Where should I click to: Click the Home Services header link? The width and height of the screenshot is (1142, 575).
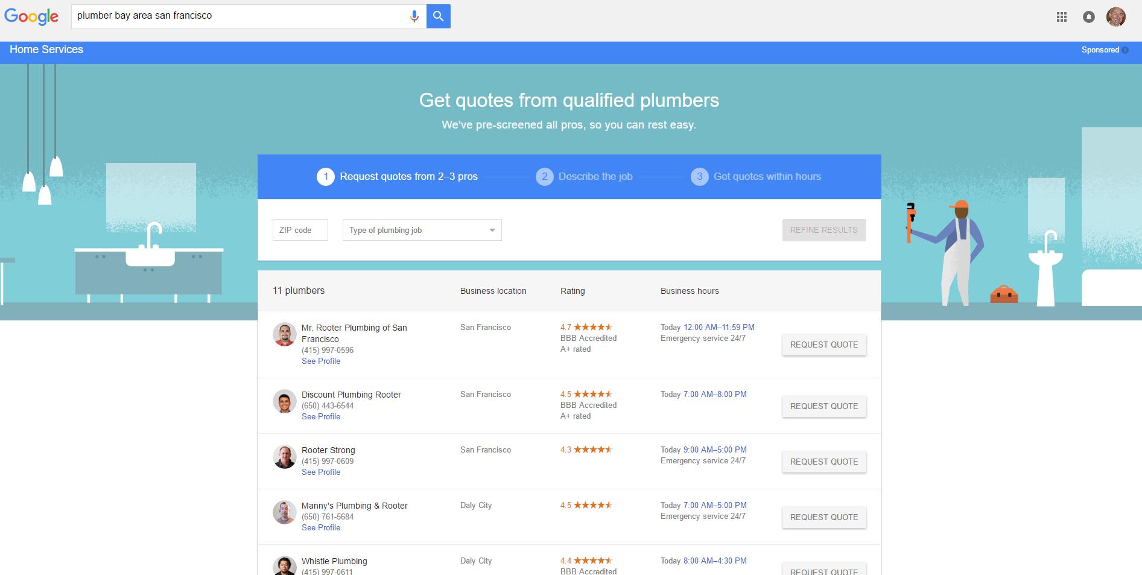pos(46,49)
